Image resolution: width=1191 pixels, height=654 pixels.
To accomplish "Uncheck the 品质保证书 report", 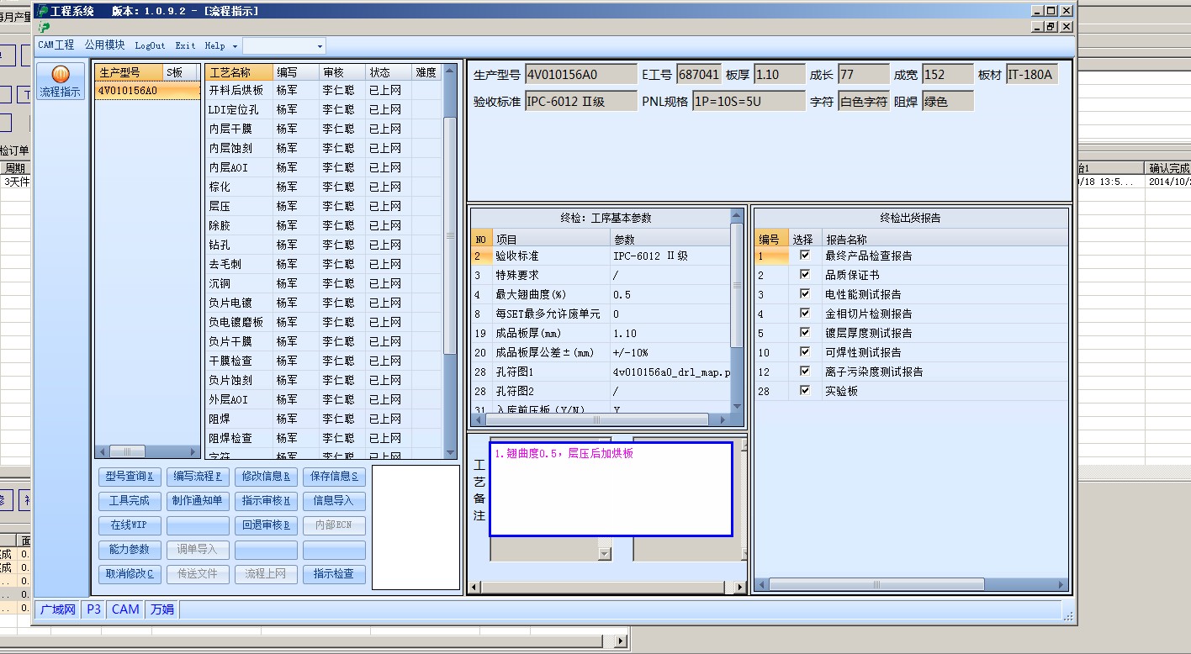I will pyautogui.click(x=805, y=274).
